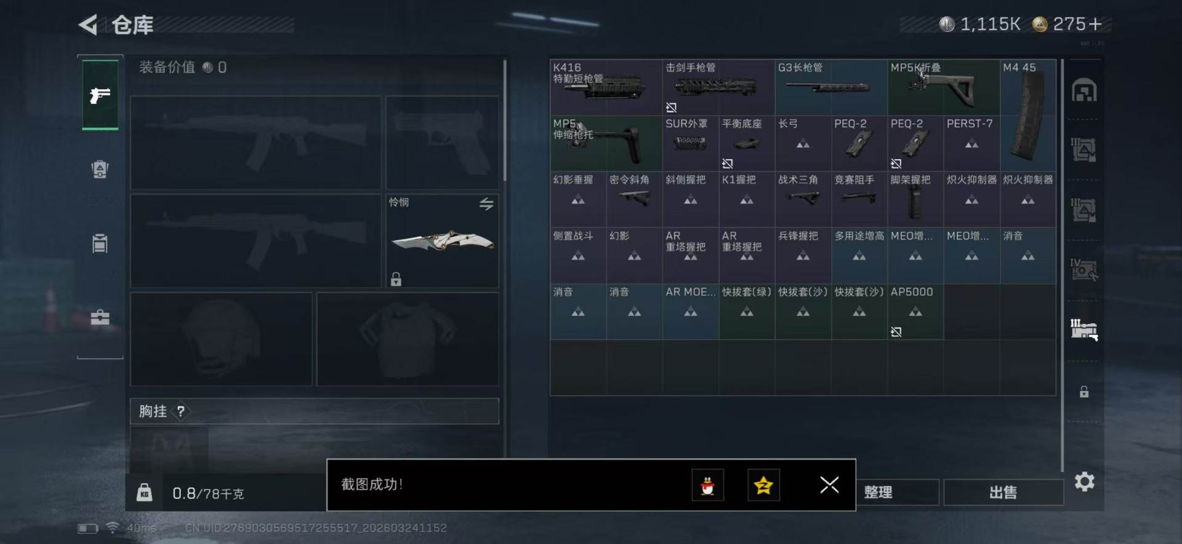
Task: Open settings gear beside 出售
Action: (x=1085, y=481)
